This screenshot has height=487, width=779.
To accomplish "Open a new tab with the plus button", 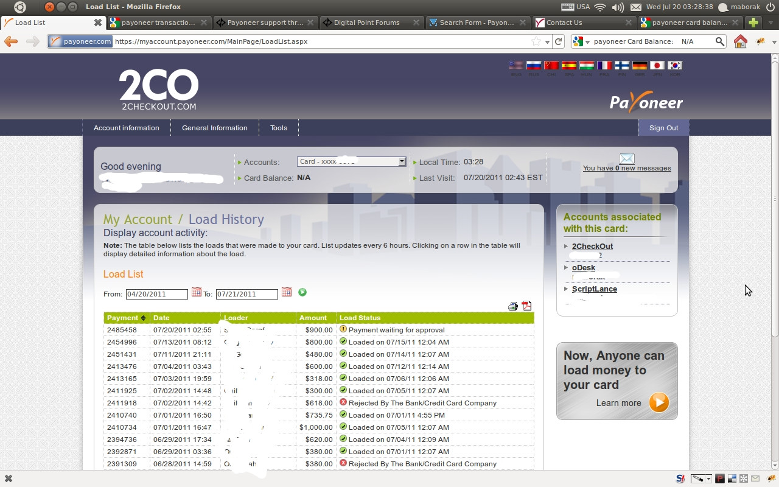I will click(x=753, y=23).
